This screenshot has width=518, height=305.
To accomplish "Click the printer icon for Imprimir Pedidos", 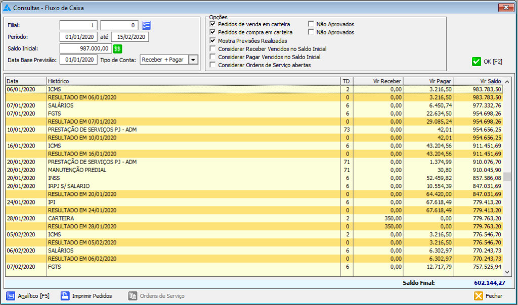I will 65,296.
